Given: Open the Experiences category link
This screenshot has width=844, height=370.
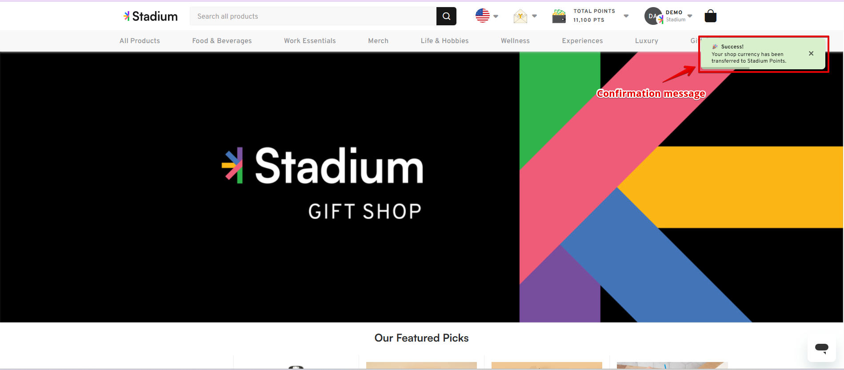Looking at the screenshot, I should [582, 41].
